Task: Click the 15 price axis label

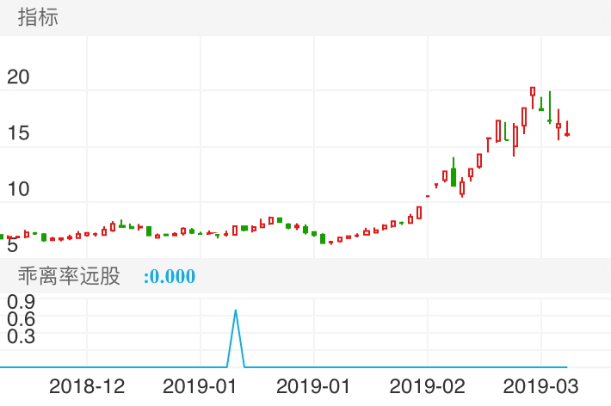Action: click(x=18, y=133)
